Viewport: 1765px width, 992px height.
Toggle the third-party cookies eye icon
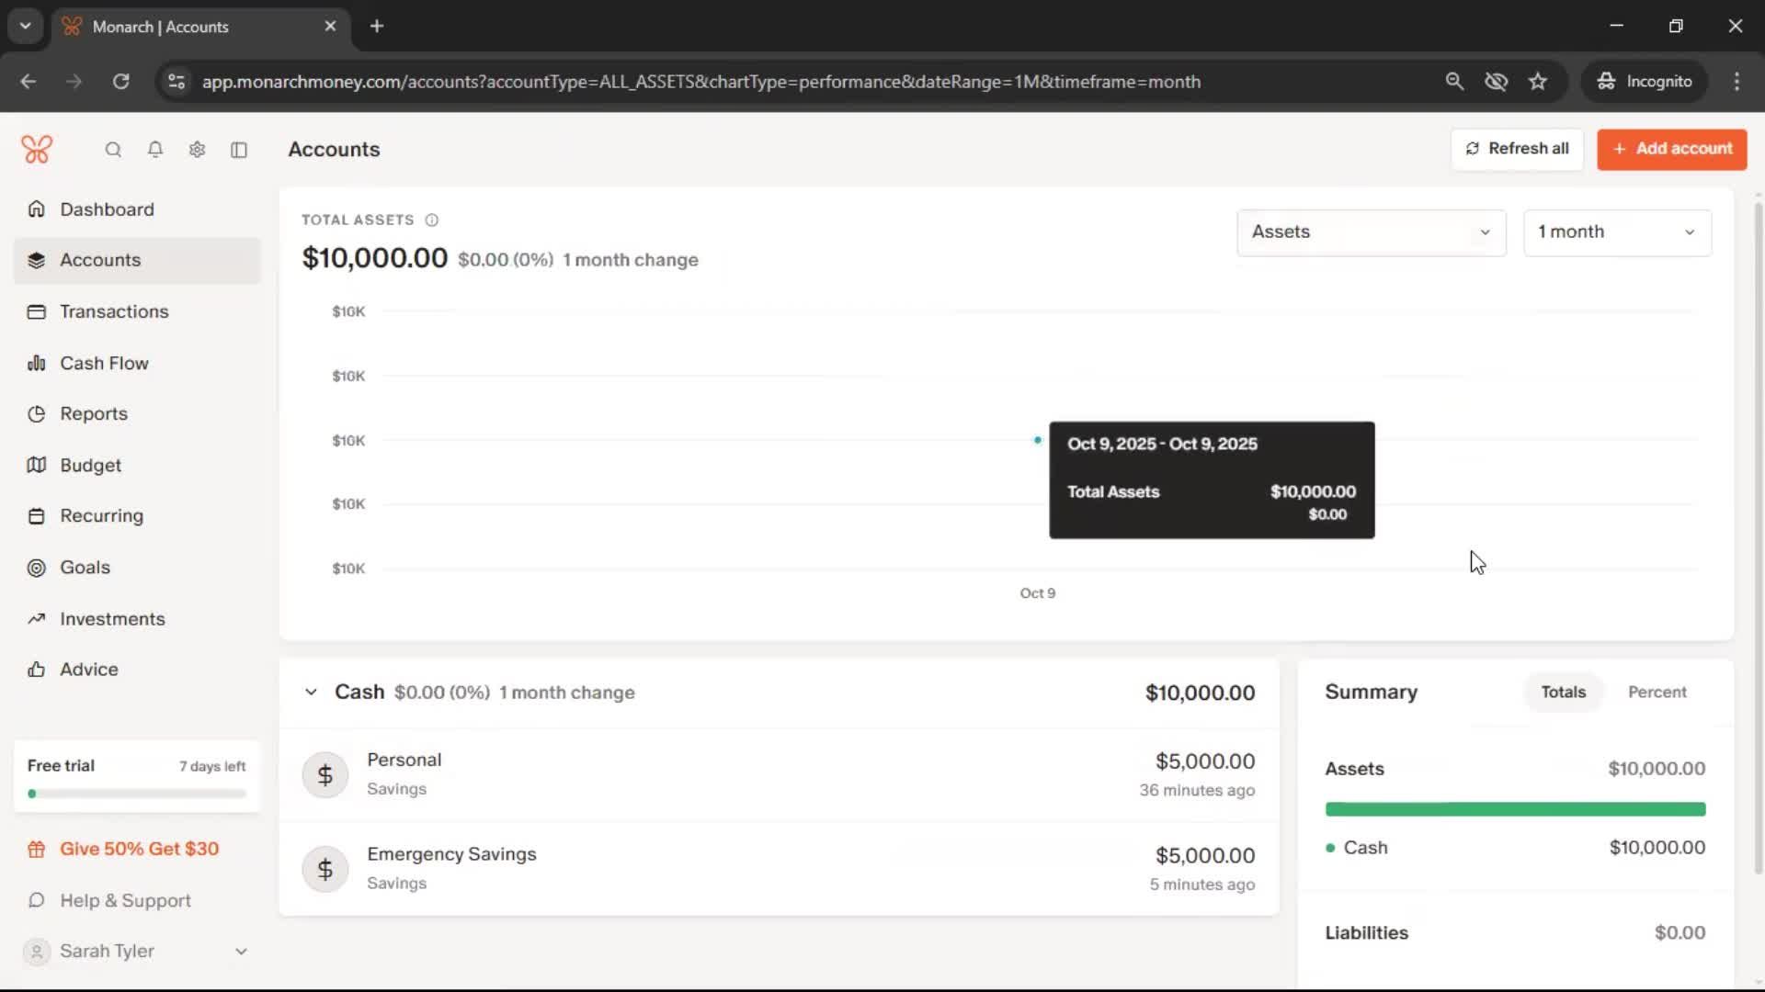1496,82
